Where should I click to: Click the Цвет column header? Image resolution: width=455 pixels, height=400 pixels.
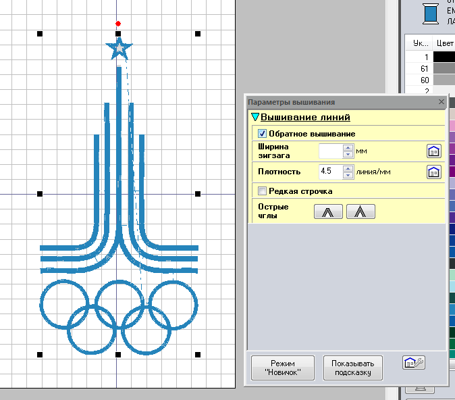tap(444, 43)
